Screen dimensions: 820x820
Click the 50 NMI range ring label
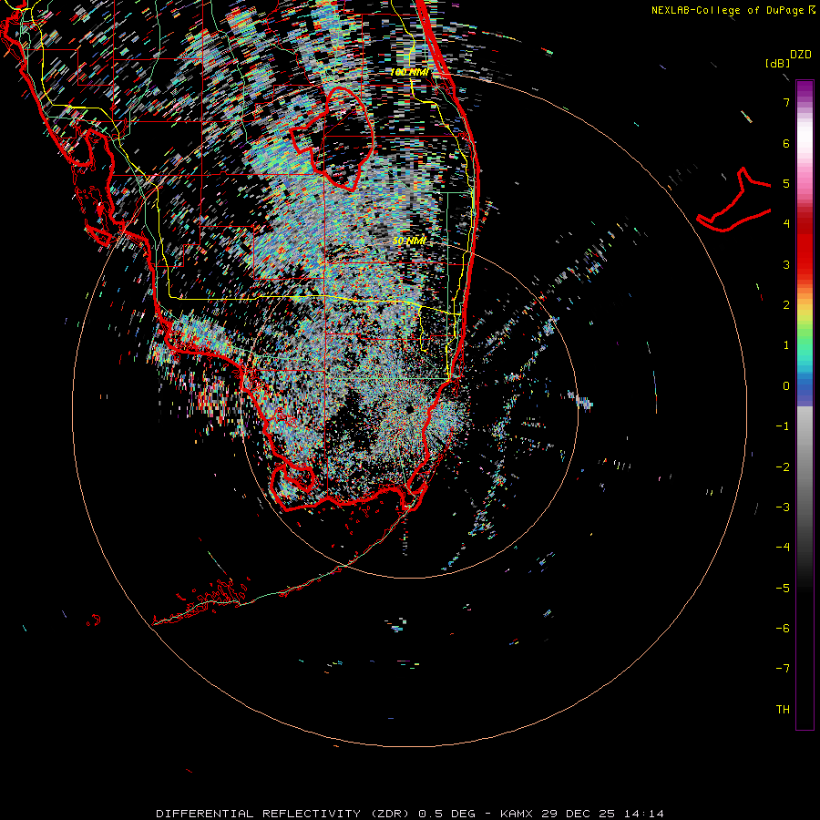point(409,241)
